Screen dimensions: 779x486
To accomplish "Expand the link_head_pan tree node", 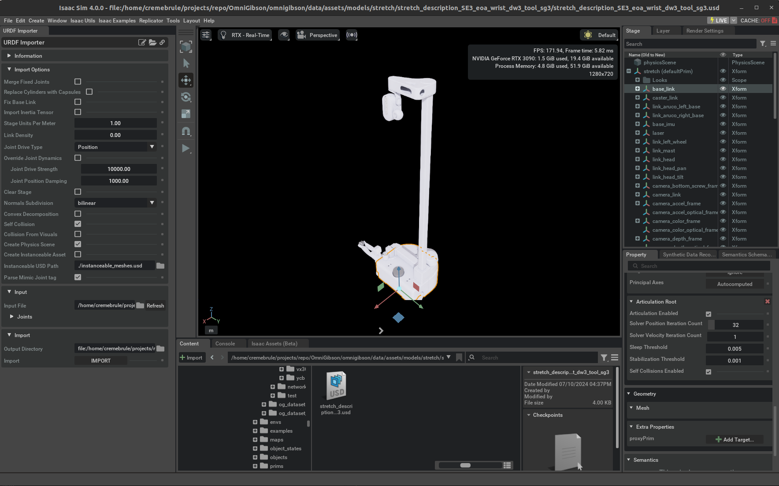I will (637, 168).
